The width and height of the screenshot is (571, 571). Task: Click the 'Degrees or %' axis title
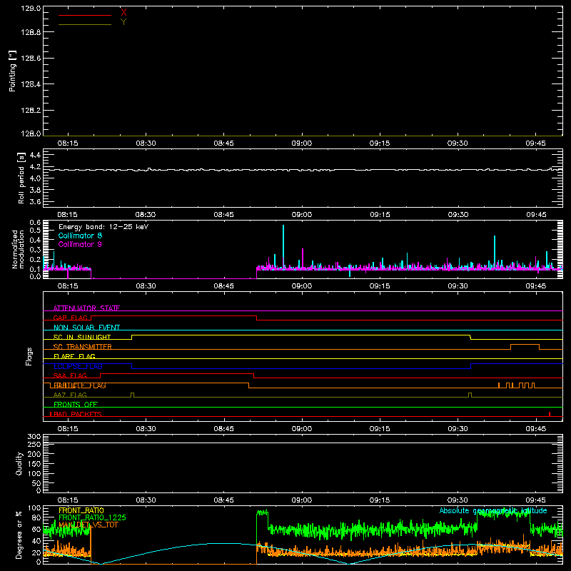[19, 535]
